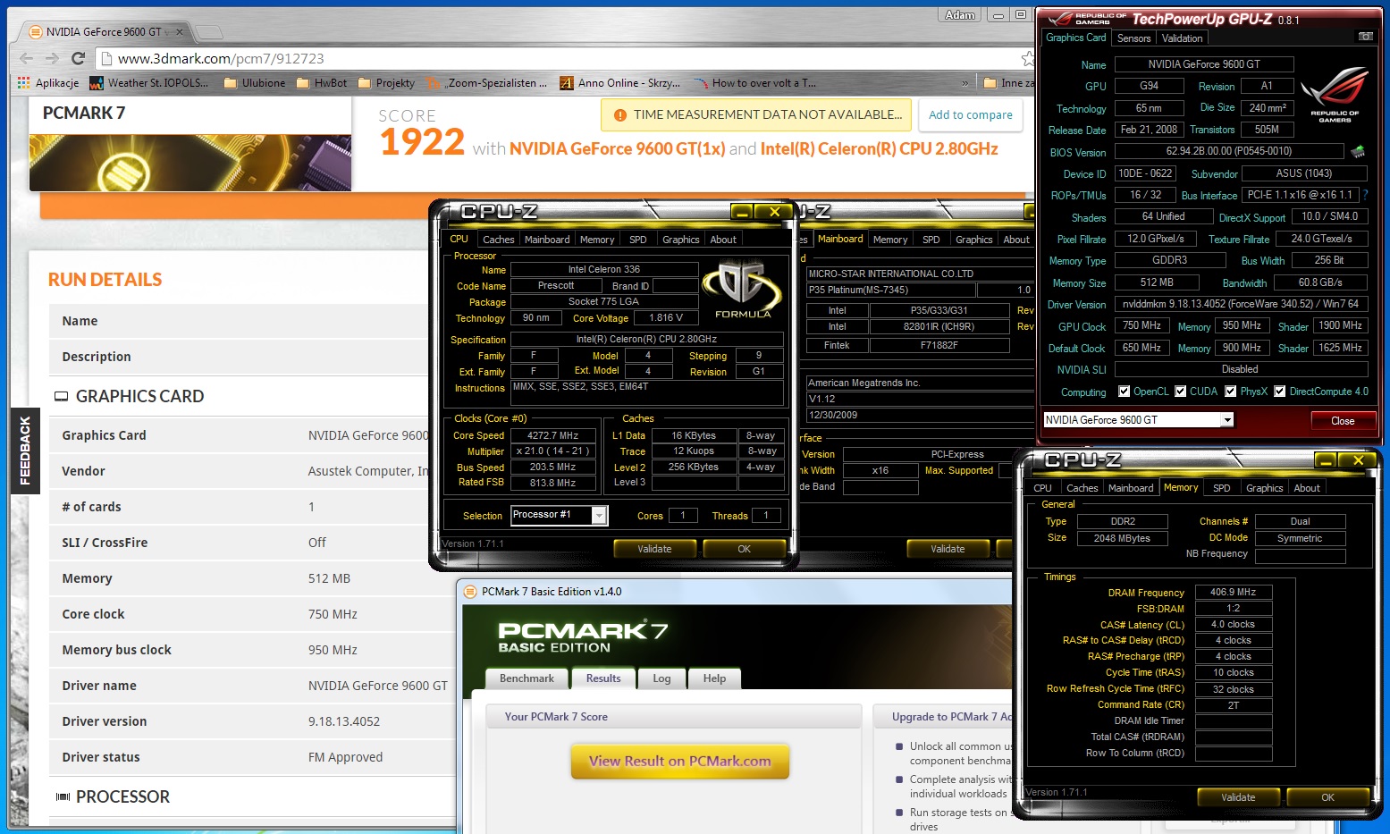
Task: Click the Adam user profile button in Chrome
Action: coord(960,14)
